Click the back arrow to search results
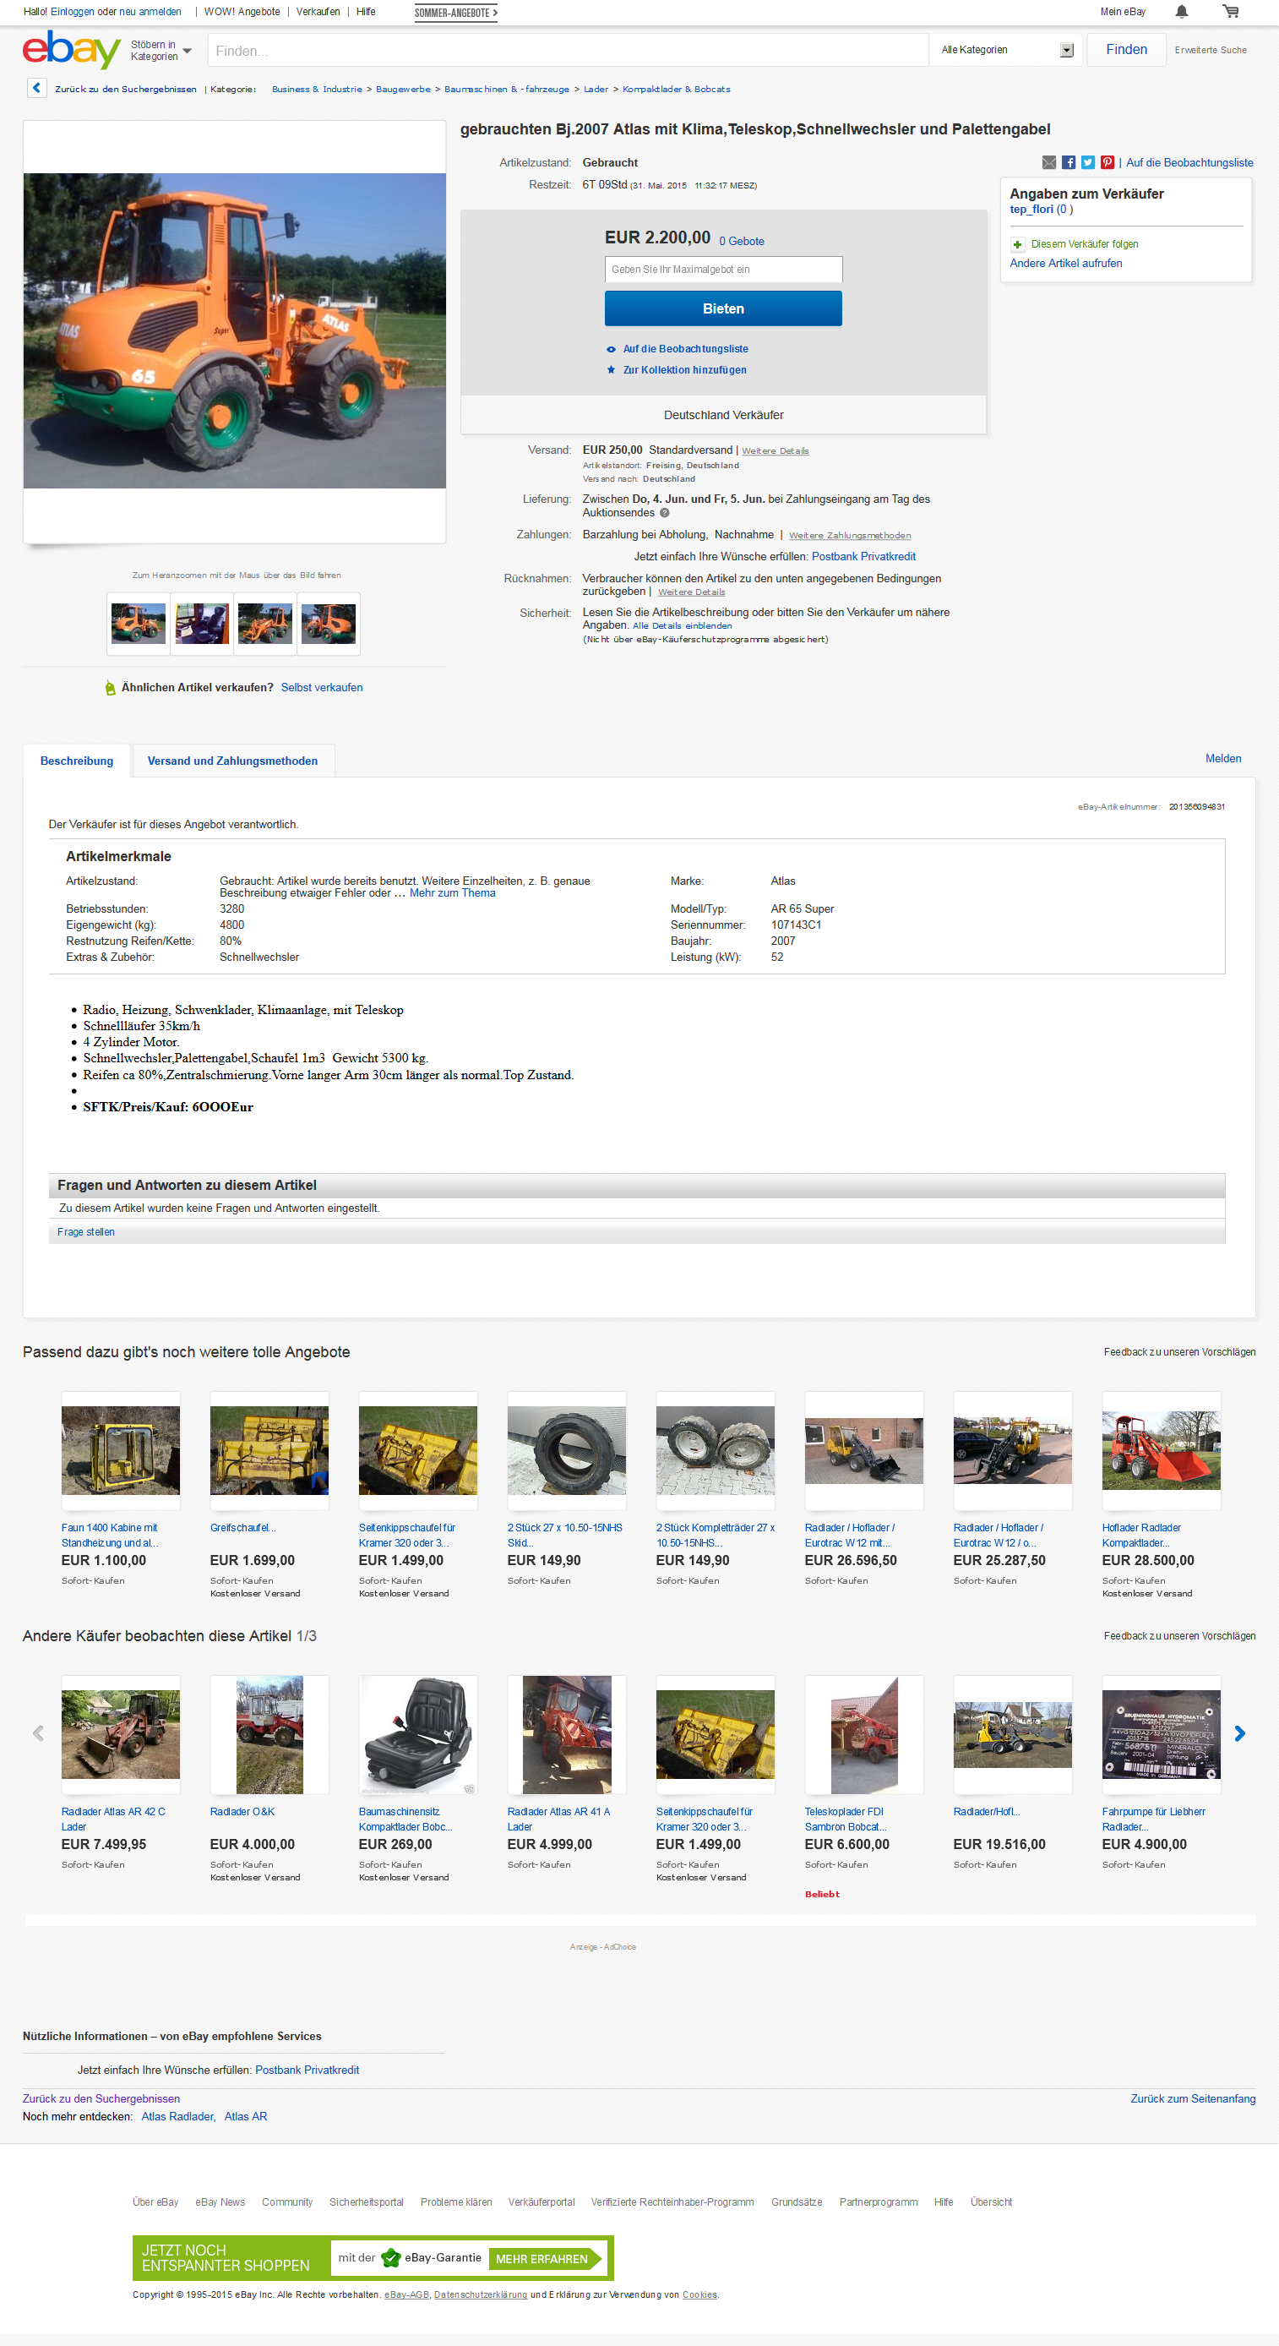 [x=36, y=89]
